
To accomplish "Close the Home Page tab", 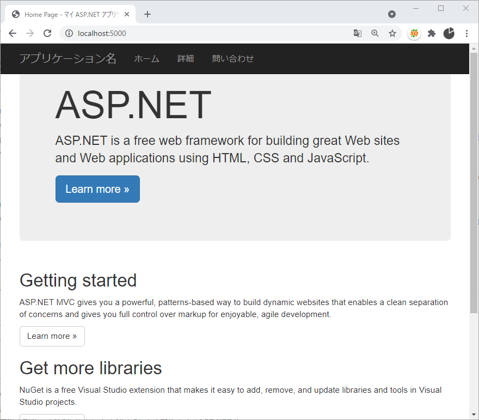I will click(x=127, y=14).
